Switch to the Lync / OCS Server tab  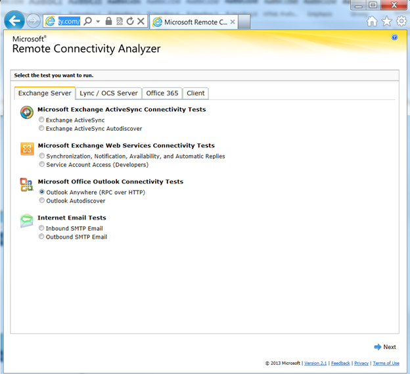coord(108,93)
